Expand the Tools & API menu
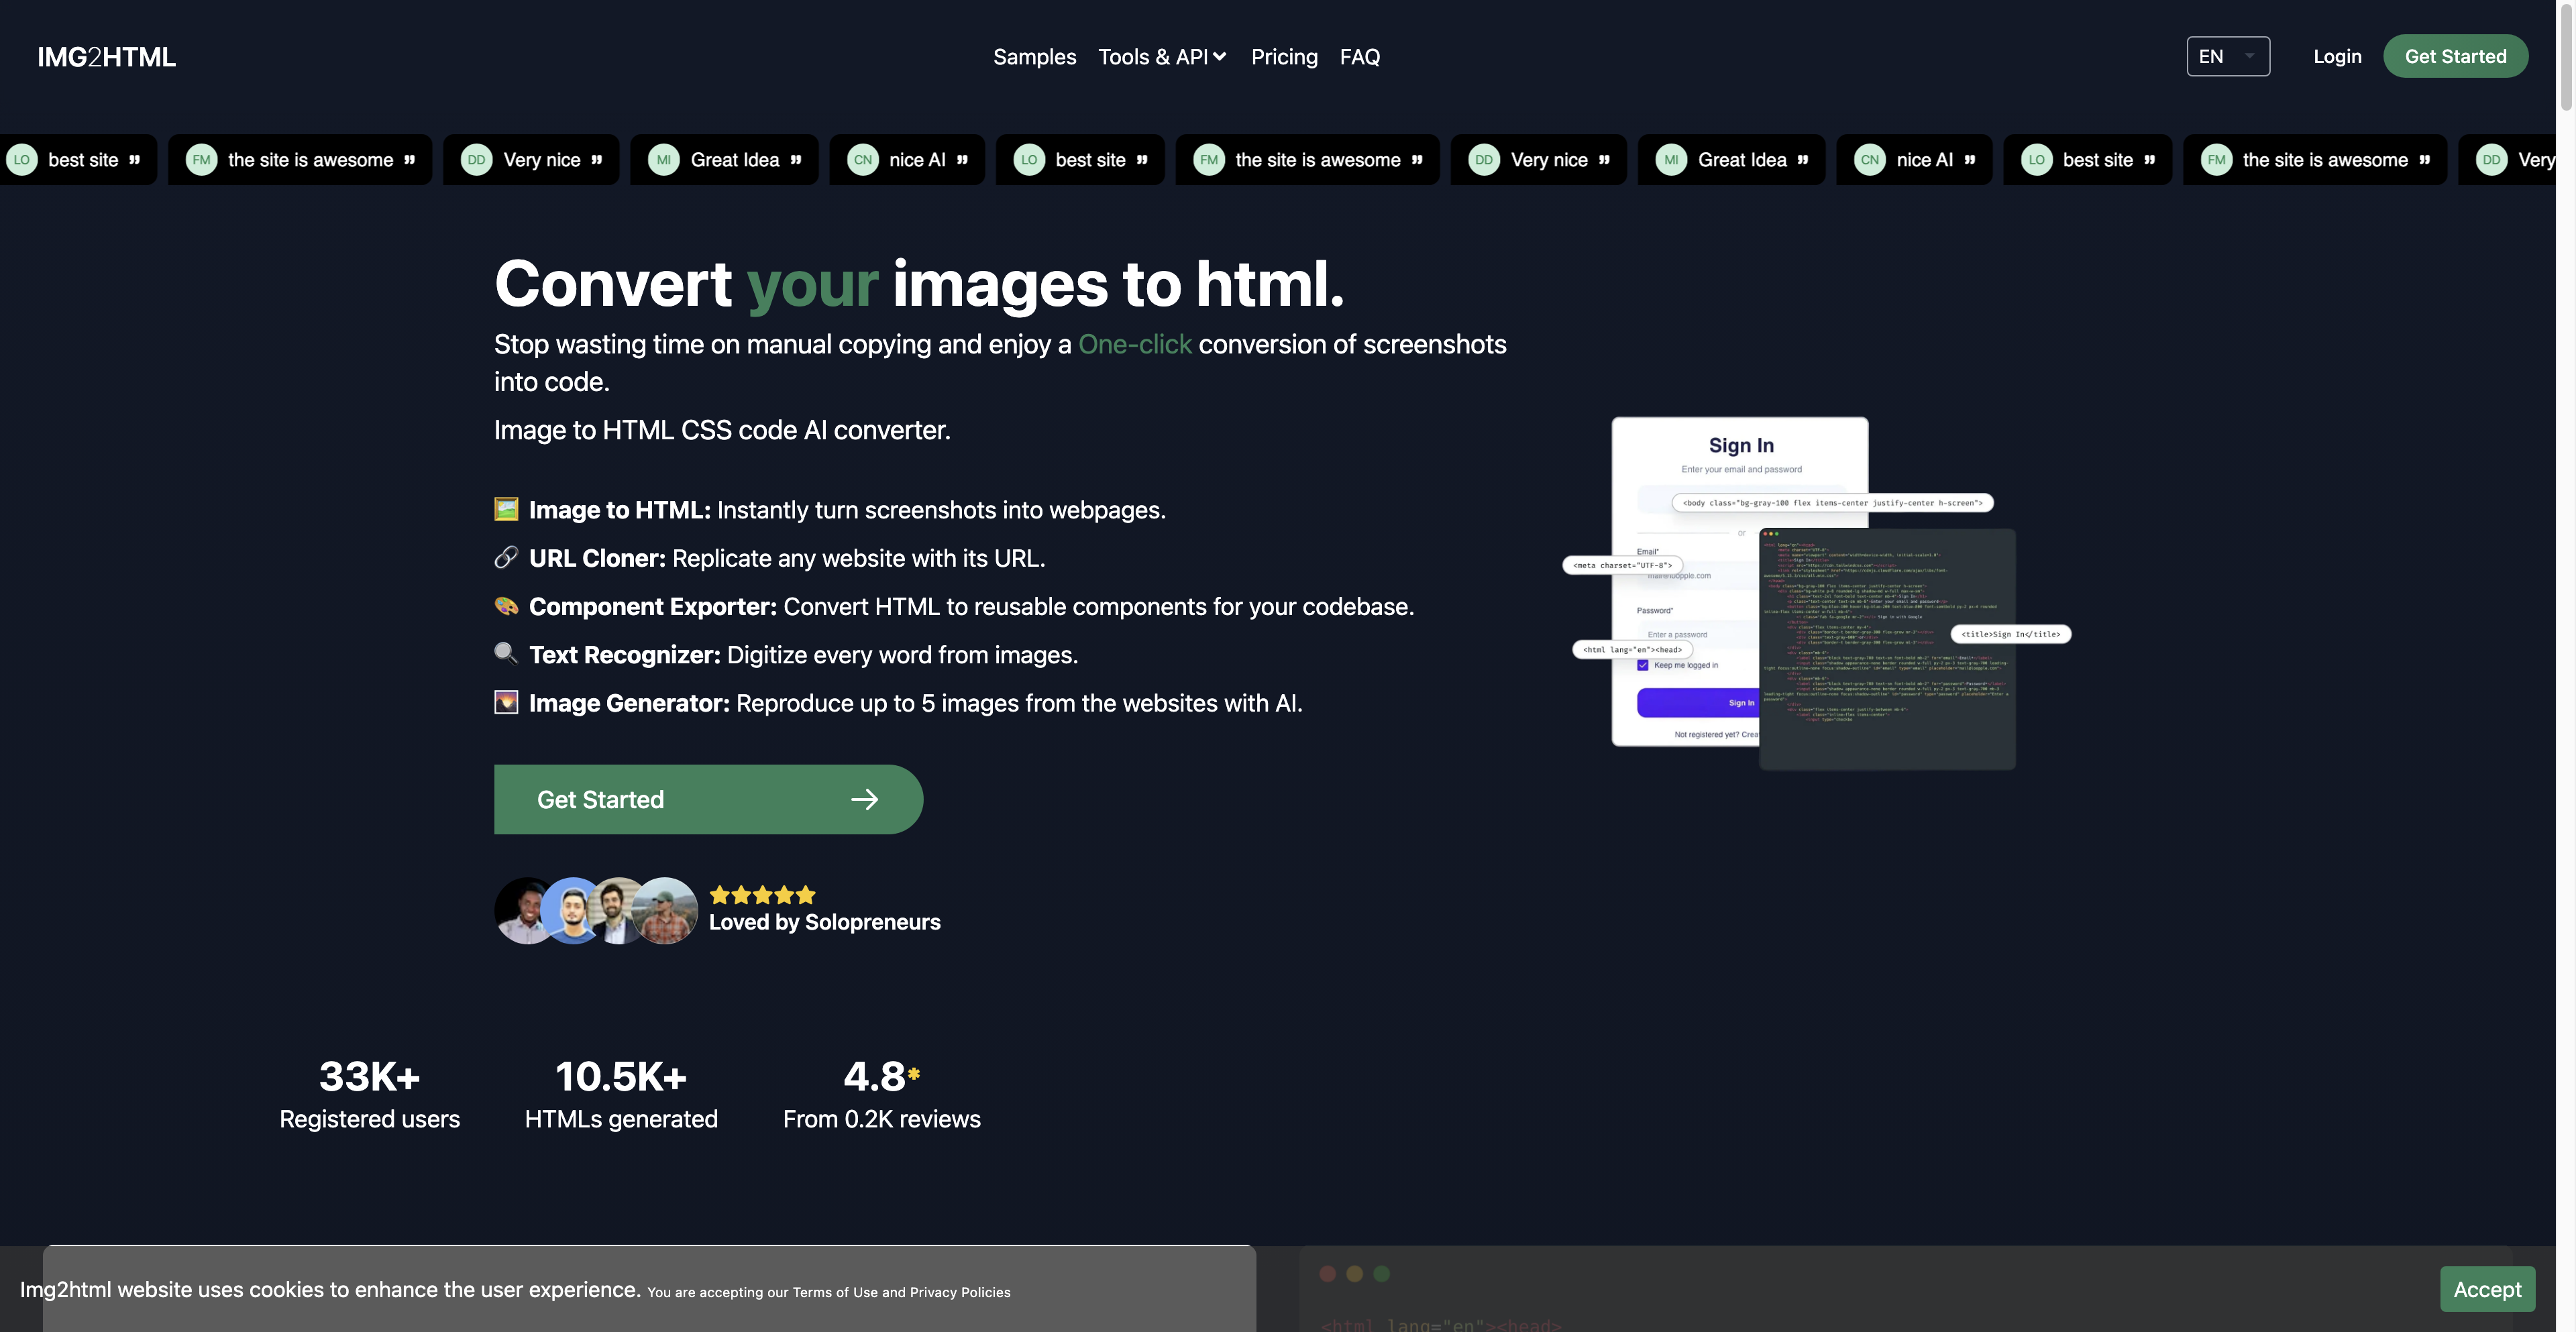 point(1162,57)
